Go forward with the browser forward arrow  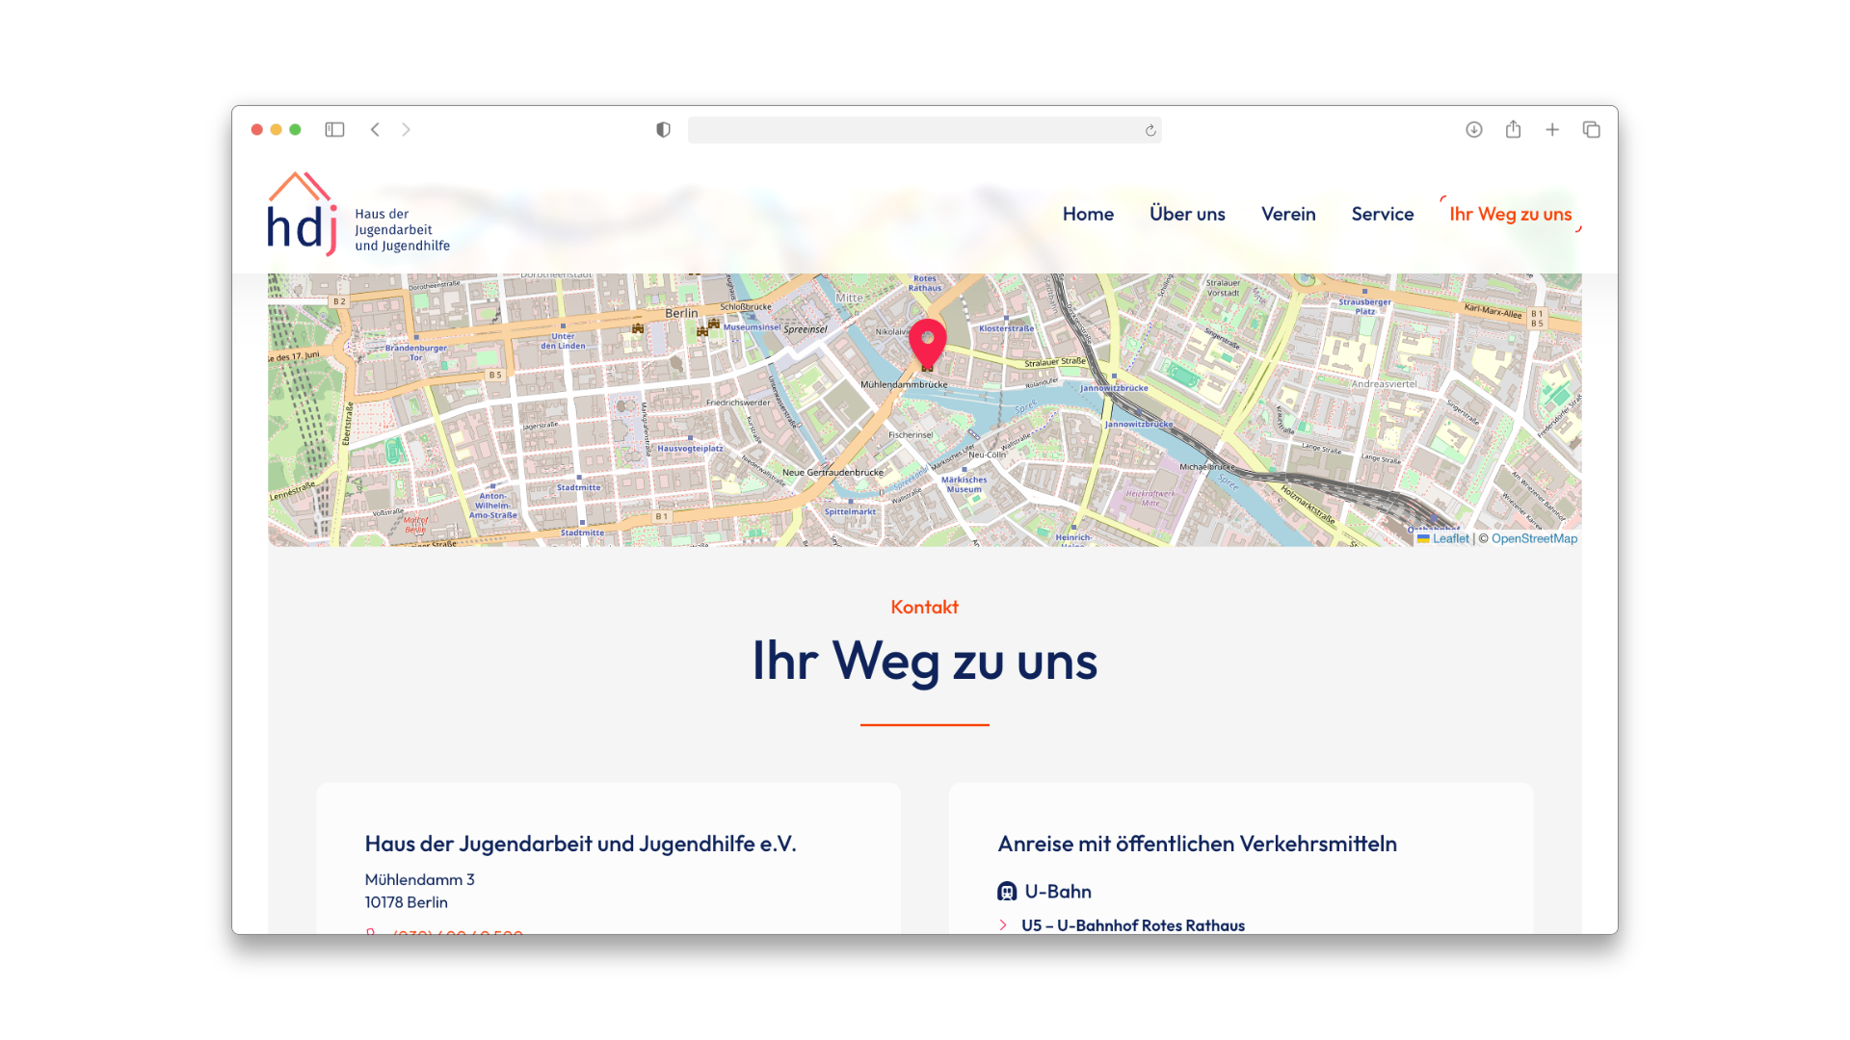406,130
